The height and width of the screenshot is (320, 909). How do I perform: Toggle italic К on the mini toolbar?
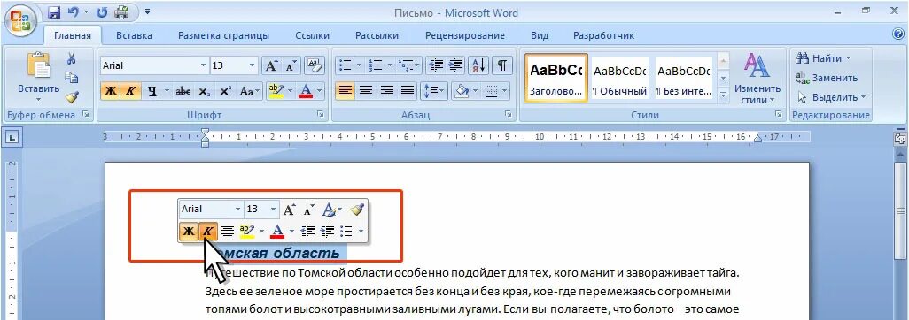208,232
